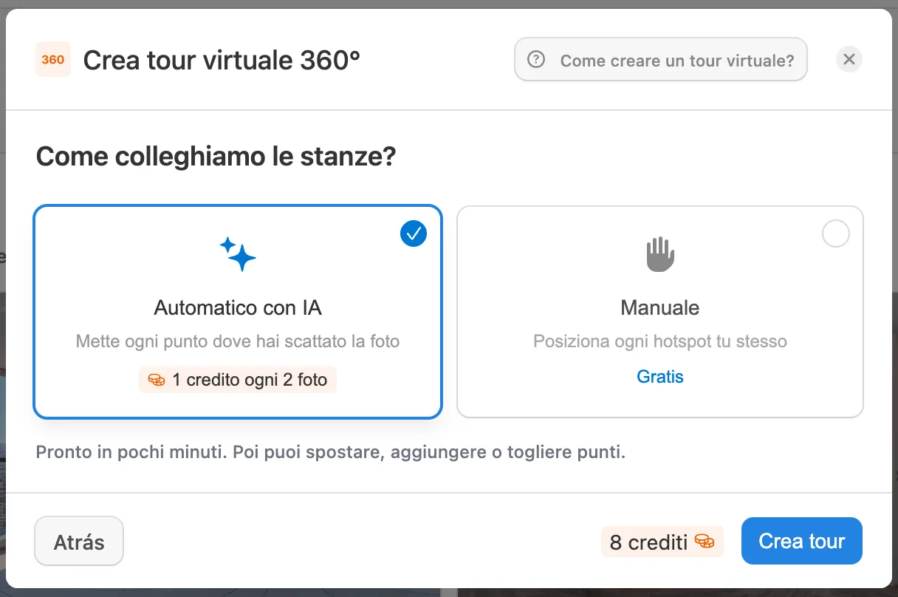898x597 pixels.
Task: Click the coins icon next to 8 crediti
Action: tap(705, 542)
